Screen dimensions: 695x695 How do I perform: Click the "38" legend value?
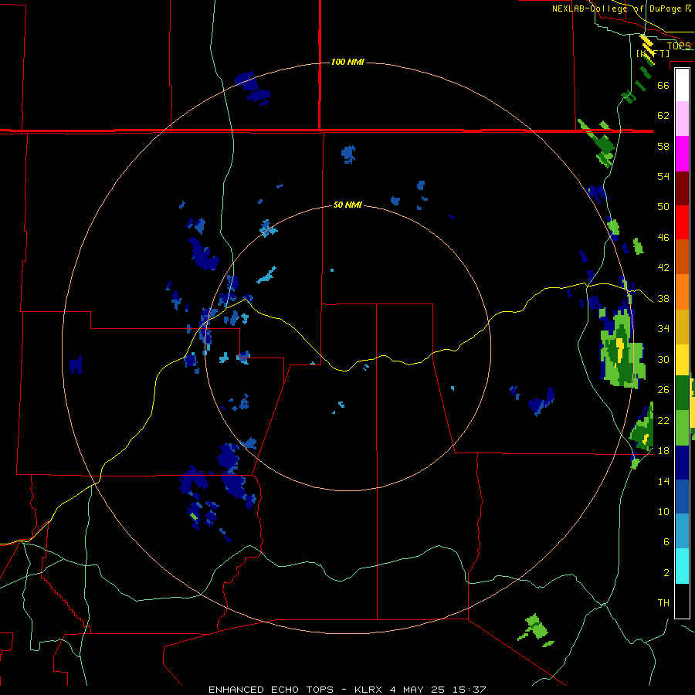(x=663, y=299)
